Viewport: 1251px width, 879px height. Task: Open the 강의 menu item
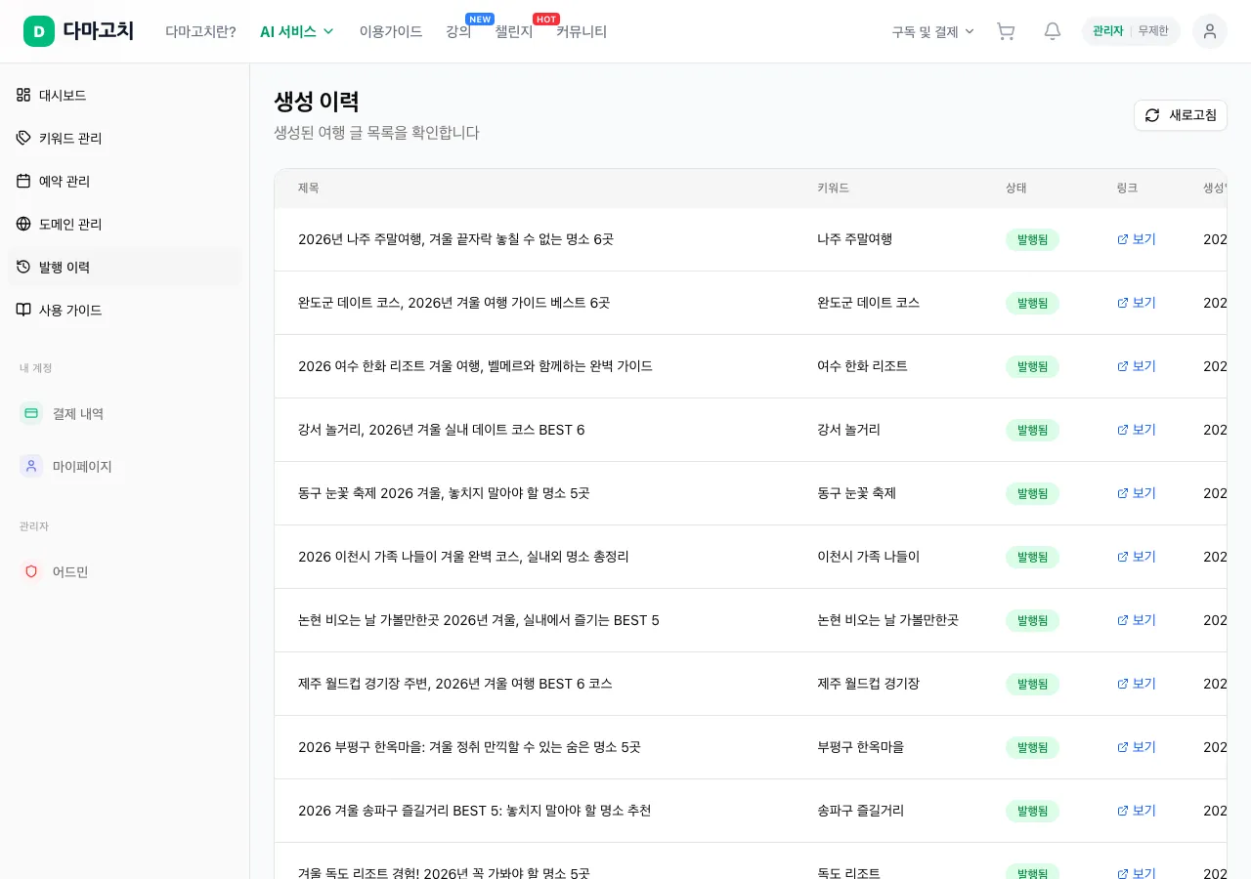458,31
